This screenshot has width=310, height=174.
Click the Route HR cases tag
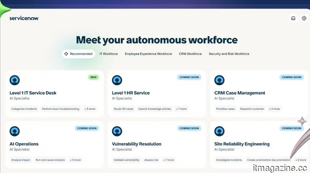(x=124, y=109)
